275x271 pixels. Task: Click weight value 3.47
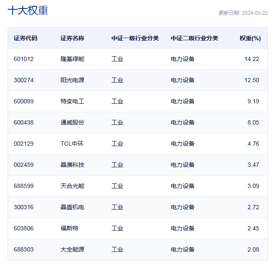pyautogui.click(x=253, y=165)
